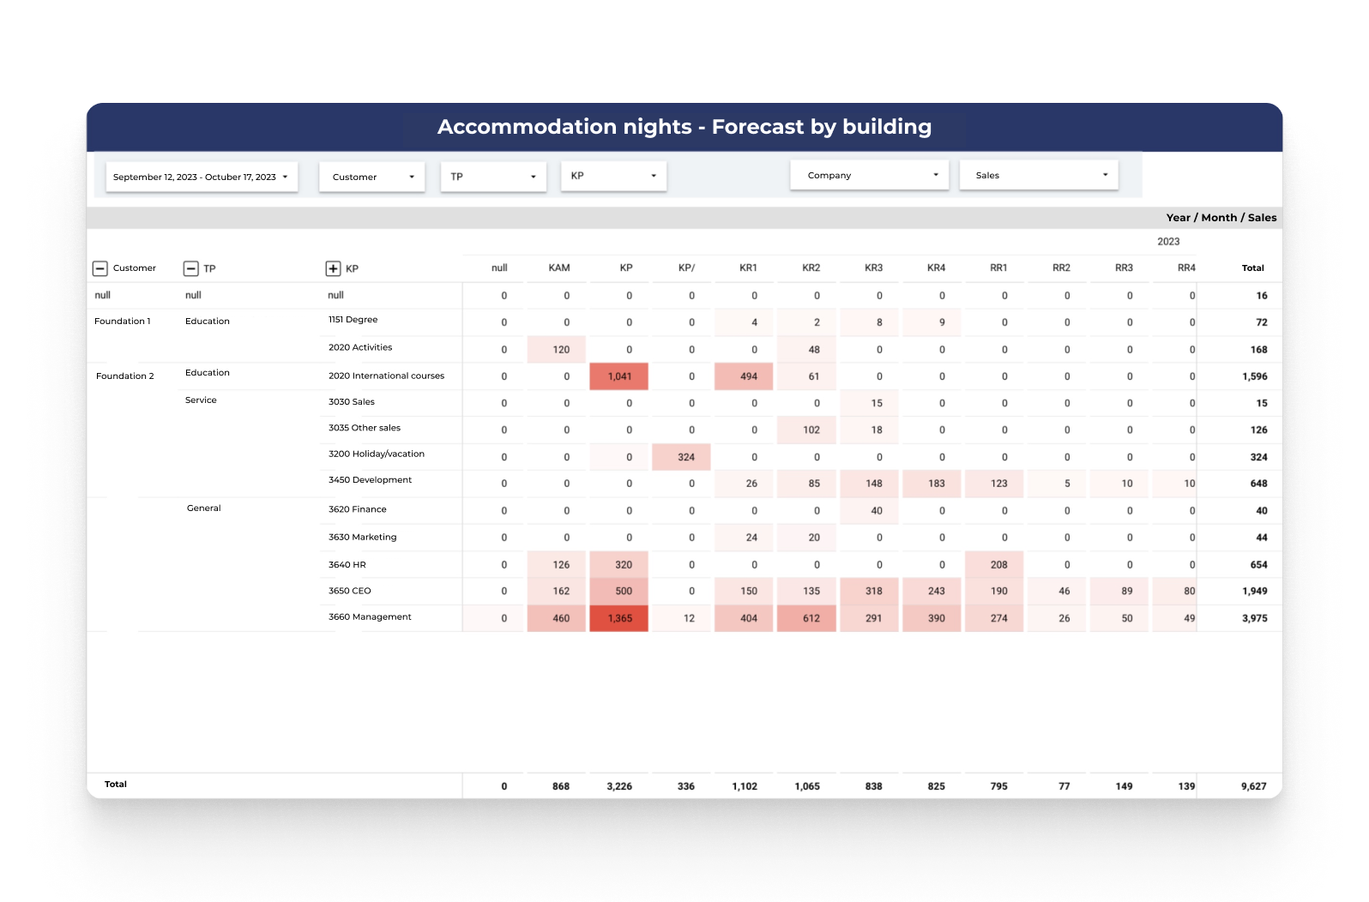Open the date range dropdown September 12, 2023

click(x=202, y=177)
